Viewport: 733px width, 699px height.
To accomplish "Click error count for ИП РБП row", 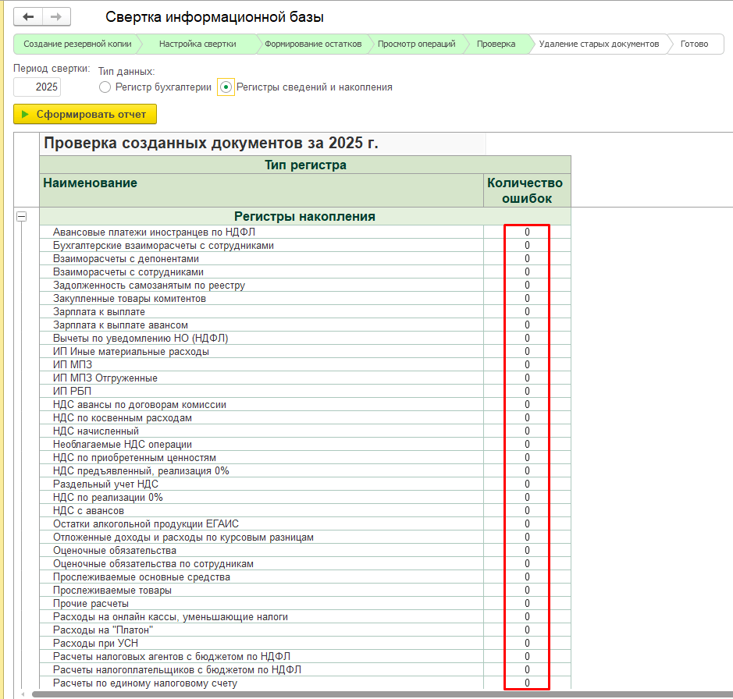I will pos(527,391).
